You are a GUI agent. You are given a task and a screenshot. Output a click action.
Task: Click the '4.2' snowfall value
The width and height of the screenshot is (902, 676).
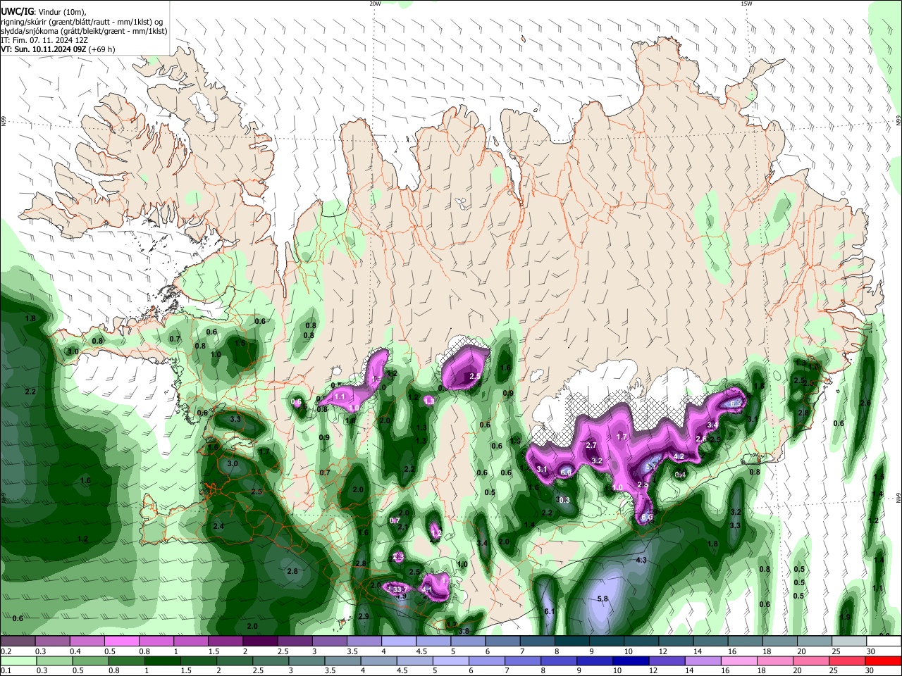(679, 456)
